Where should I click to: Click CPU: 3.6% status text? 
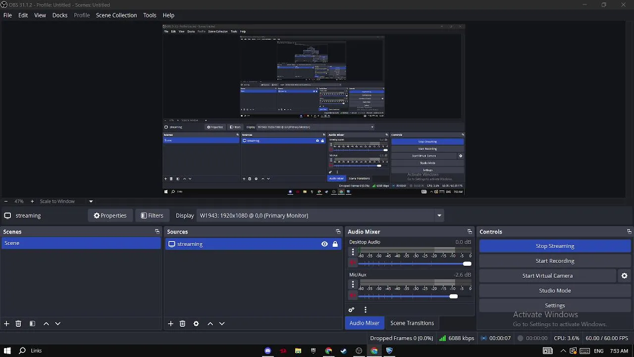click(567, 338)
